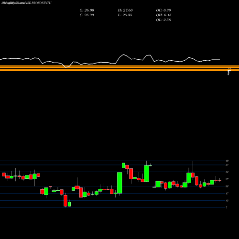This screenshot has width=239, height=239.
Task: Click the peak of the white indicator line
Action: 123,54
